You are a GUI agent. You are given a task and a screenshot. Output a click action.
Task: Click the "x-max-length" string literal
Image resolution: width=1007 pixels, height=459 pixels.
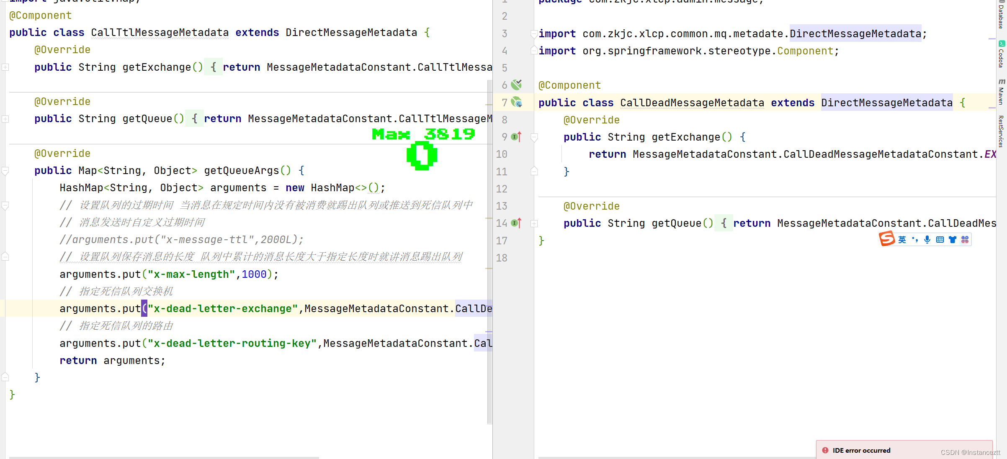click(191, 274)
